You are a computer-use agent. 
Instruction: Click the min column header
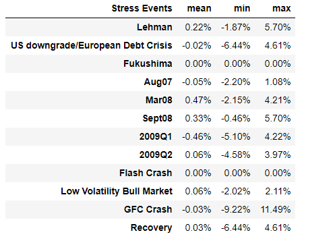242,9
